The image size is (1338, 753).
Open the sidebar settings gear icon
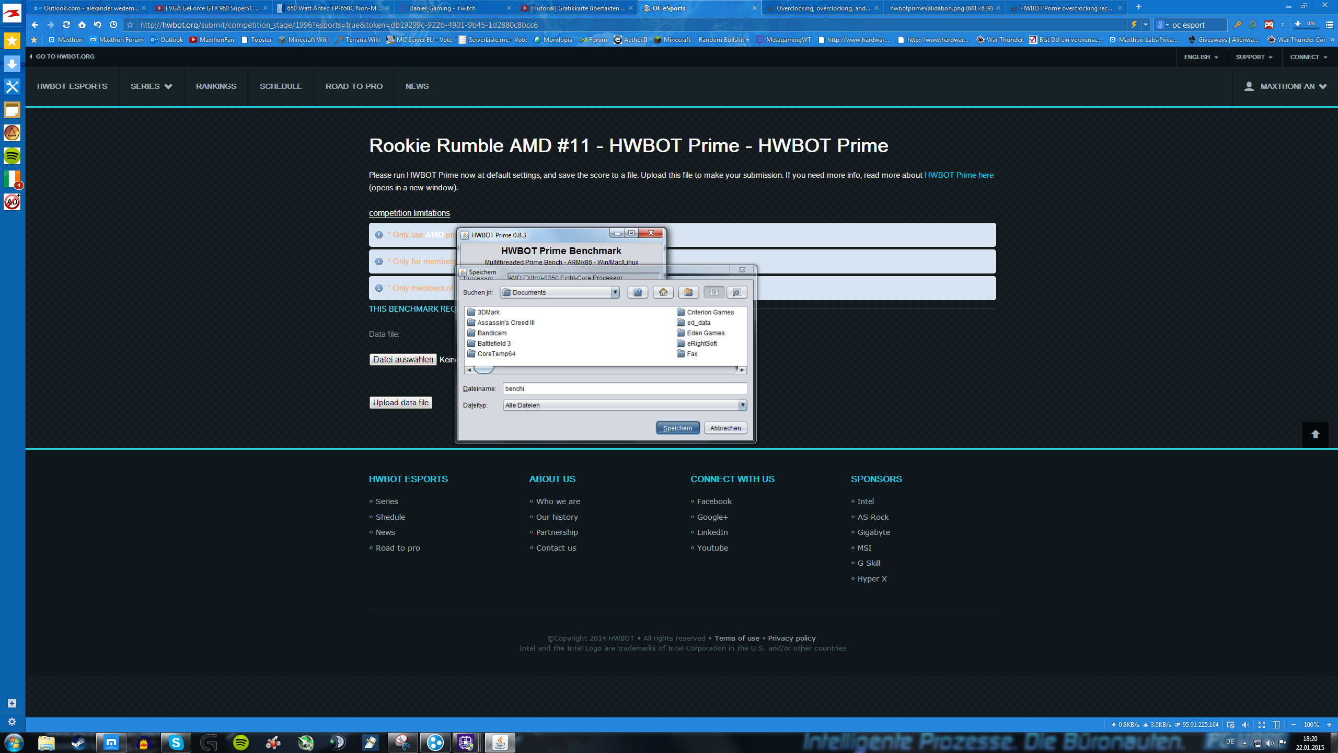[12, 722]
